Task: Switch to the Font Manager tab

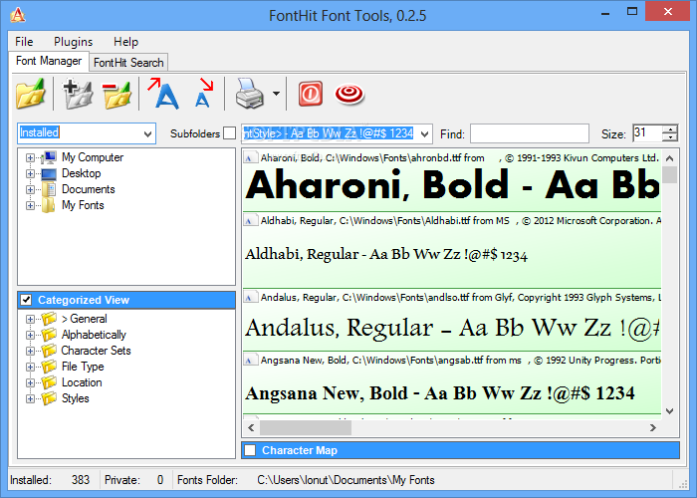Action: pyautogui.click(x=49, y=61)
